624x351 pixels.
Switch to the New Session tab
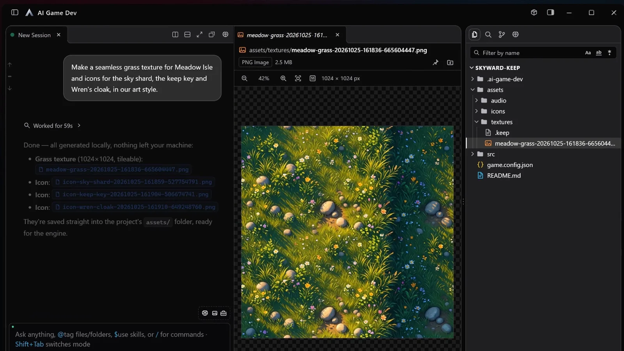click(x=34, y=35)
